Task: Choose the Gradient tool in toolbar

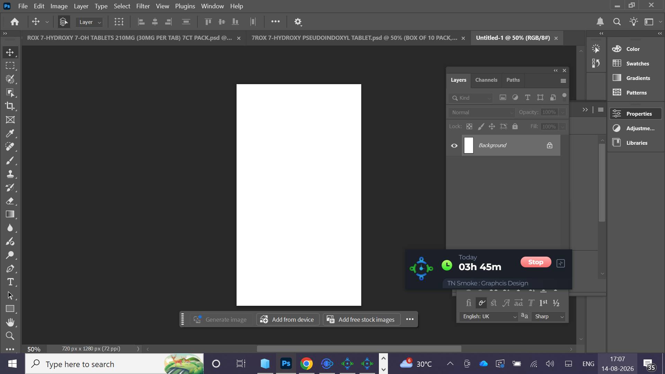Action: tap(10, 214)
